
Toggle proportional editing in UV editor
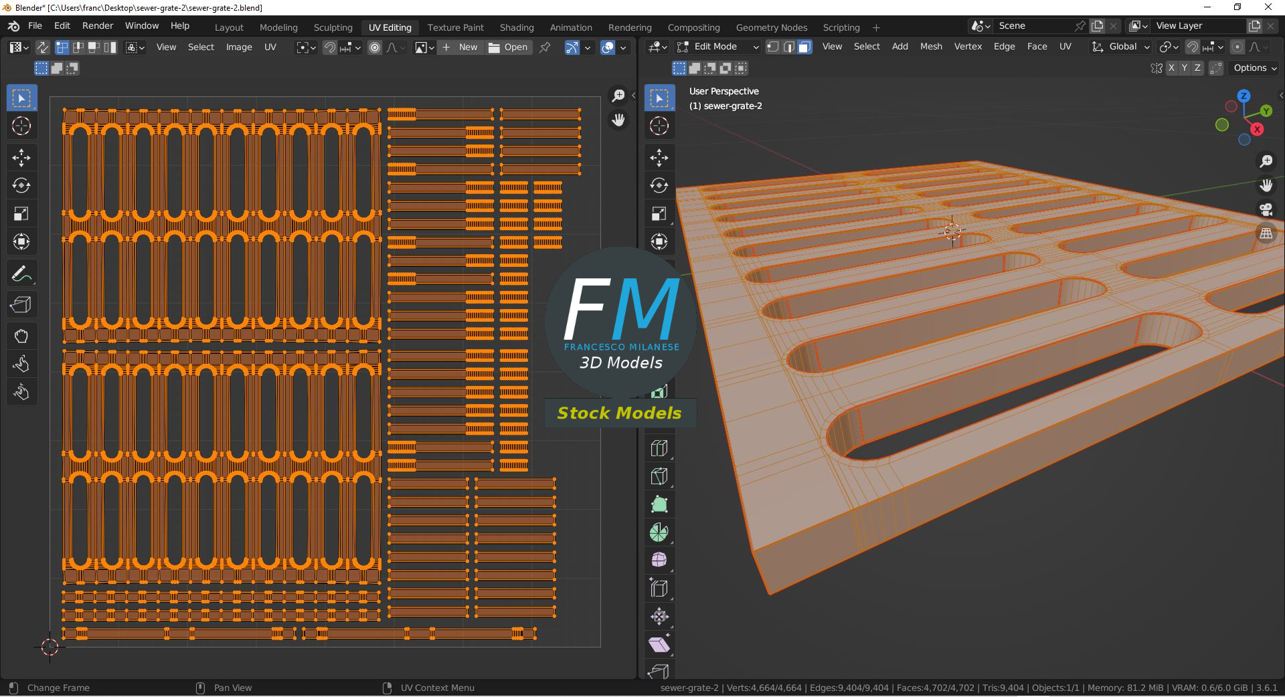pos(375,47)
